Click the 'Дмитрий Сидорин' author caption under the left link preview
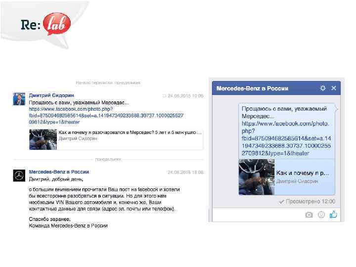 click(78, 138)
